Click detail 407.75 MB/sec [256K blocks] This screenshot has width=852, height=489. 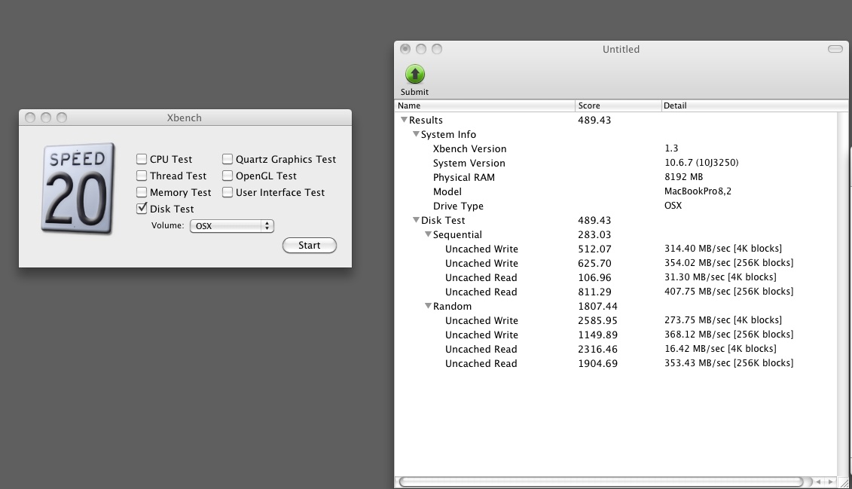point(728,292)
